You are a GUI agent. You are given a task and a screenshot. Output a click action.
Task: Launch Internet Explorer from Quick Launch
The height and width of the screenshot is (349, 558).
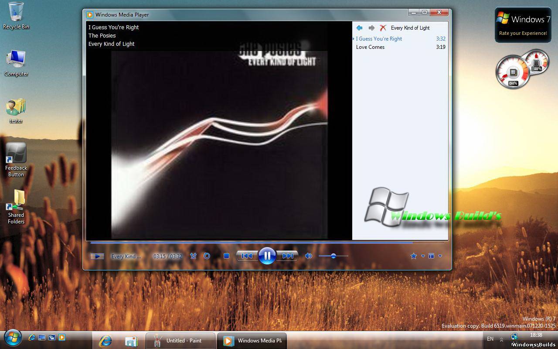pyautogui.click(x=32, y=337)
